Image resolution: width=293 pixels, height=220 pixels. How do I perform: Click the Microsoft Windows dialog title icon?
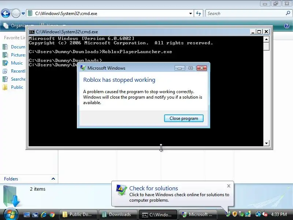tap(83, 68)
